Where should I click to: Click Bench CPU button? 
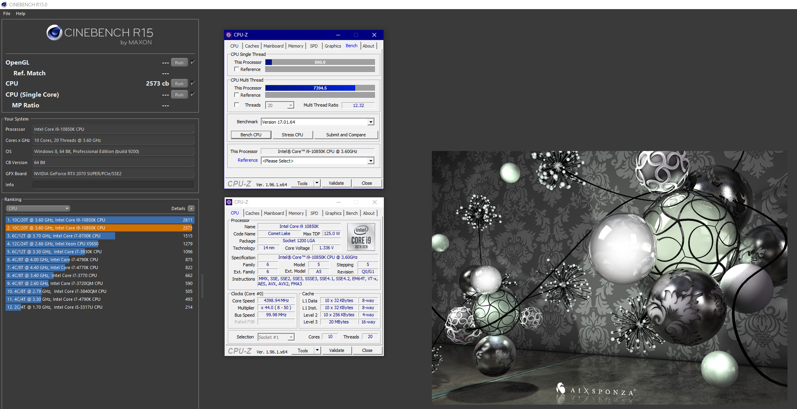click(251, 135)
